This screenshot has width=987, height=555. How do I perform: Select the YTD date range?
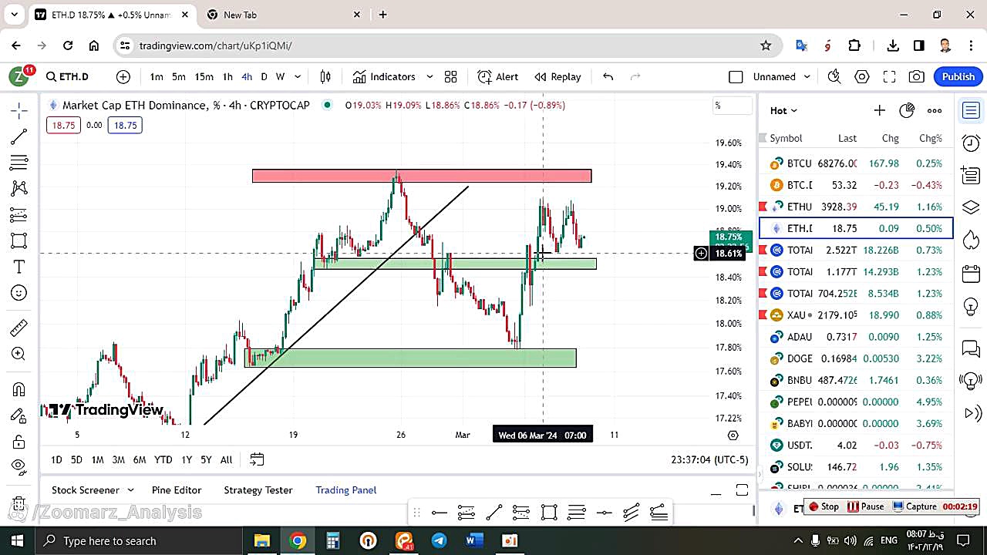(x=163, y=459)
